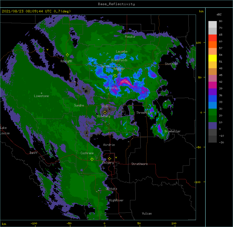This screenshot has width=233, height=227.
Task: Click the HighRiver label
Action: [116, 200]
